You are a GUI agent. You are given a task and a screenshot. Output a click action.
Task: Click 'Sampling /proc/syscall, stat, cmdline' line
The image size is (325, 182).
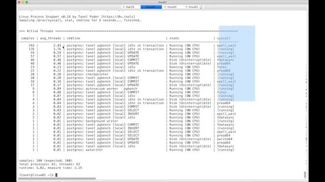80,20
